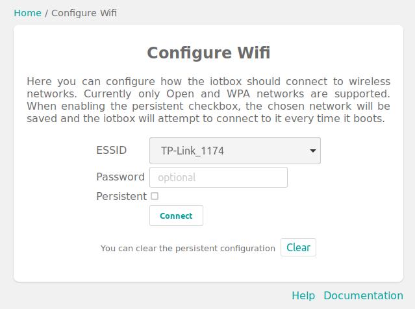Screen dimensions: 415x309
Task: Open the ESSID network dropdown showing TP-Link_1174
Action: coord(234,151)
